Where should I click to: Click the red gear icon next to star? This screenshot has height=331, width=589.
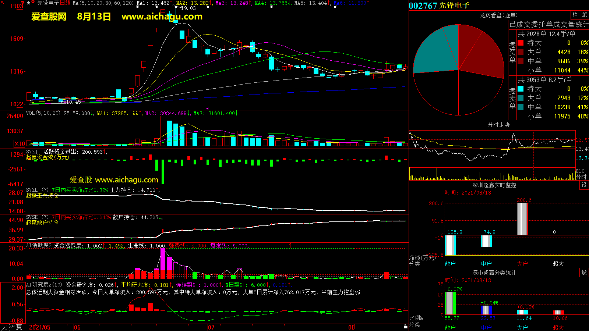(x=33, y=3)
